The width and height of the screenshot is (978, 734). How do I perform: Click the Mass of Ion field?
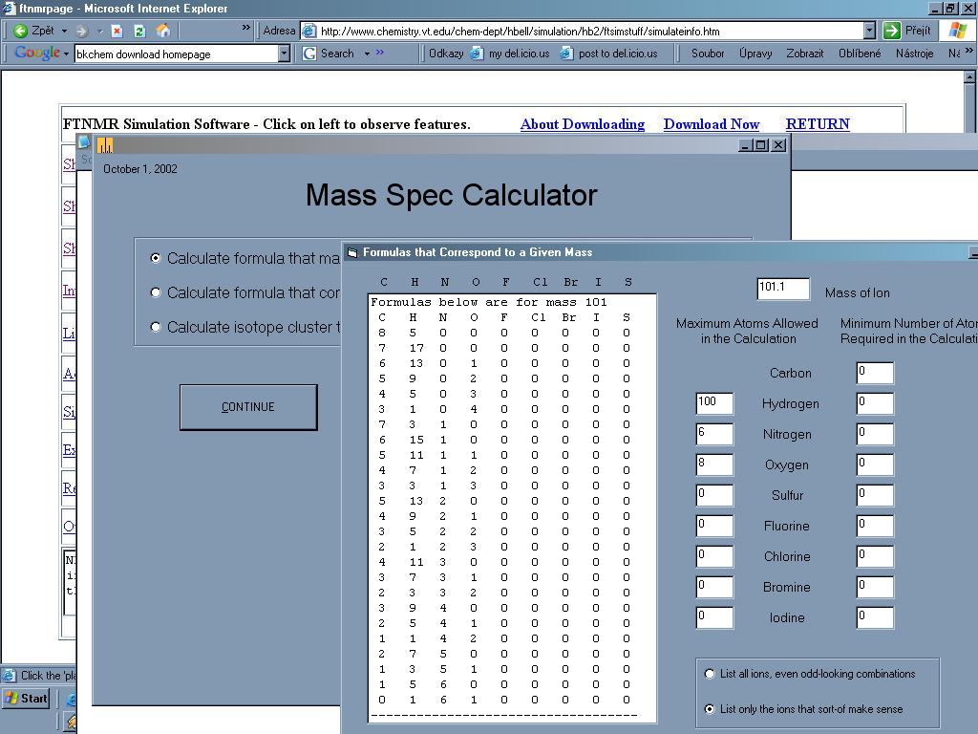[x=783, y=289]
